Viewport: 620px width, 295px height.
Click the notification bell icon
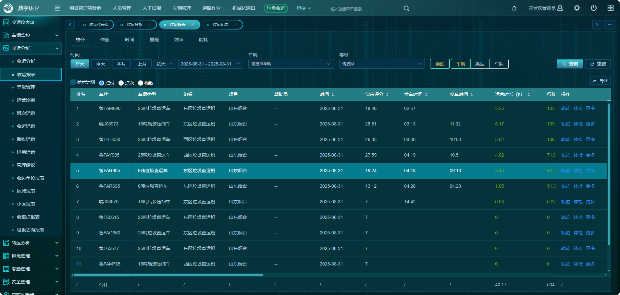[x=514, y=8]
